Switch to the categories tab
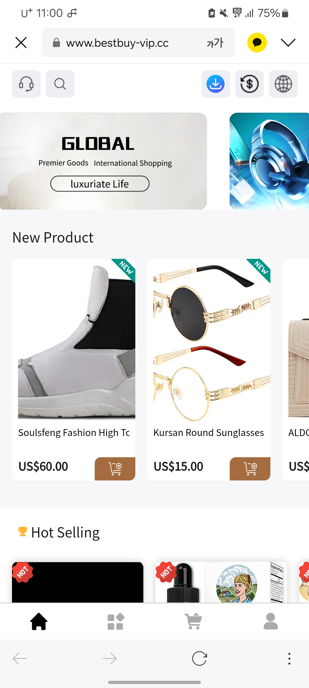The image size is (309, 688). point(116,621)
